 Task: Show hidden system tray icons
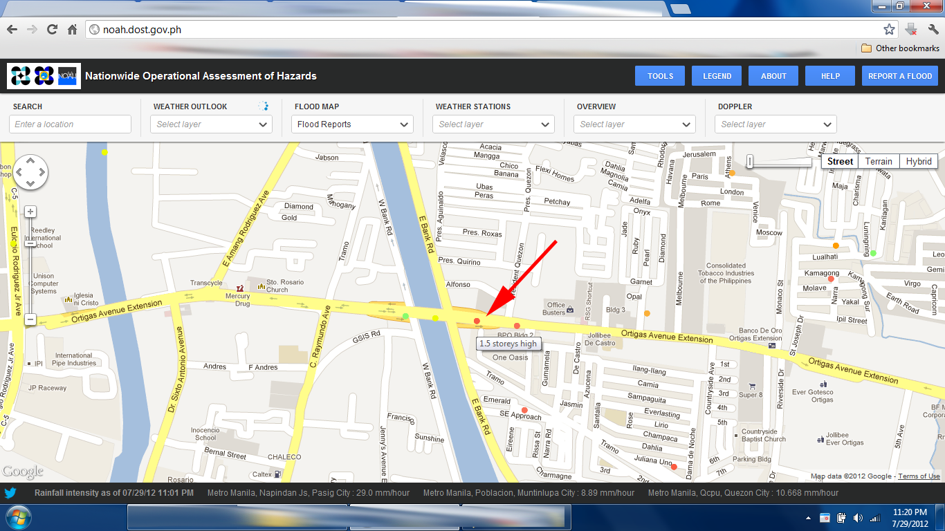(x=808, y=518)
